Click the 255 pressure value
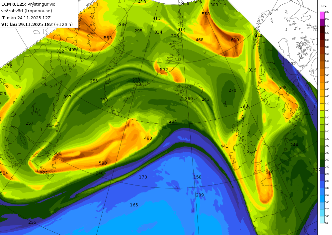The width and height of the screenshot is (332, 235). [x=94, y=81]
